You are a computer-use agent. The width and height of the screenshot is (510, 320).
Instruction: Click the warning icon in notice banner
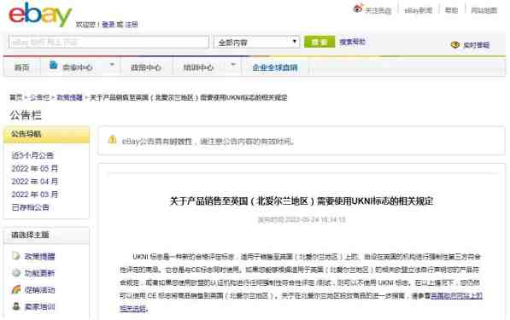pos(113,140)
